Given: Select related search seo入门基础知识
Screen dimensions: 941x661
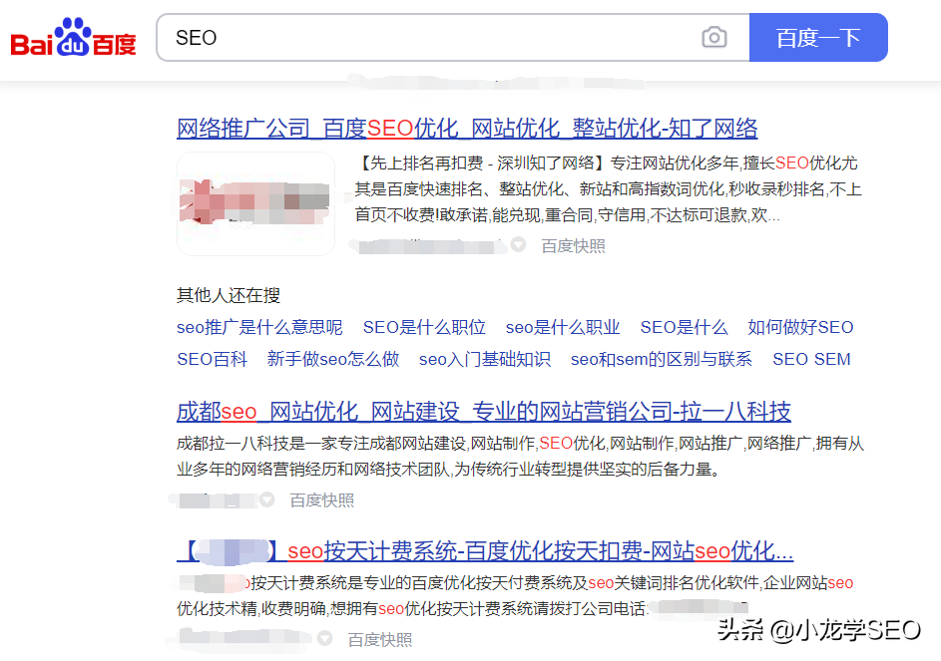Looking at the screenshot, I should [x=485, y=359].
